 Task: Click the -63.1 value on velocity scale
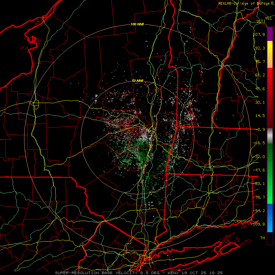pyautogui.click(x=259, y=184)
